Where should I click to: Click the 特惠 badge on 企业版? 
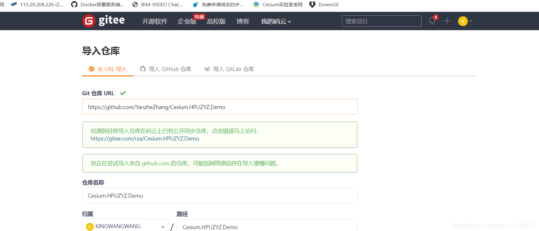[x=199, y=17]
